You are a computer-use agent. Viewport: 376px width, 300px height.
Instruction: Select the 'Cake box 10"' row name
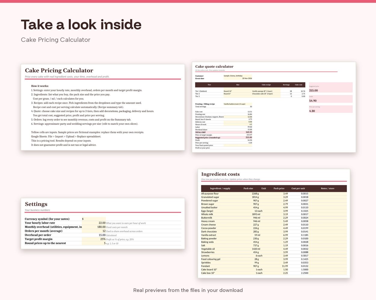[208, 273]
